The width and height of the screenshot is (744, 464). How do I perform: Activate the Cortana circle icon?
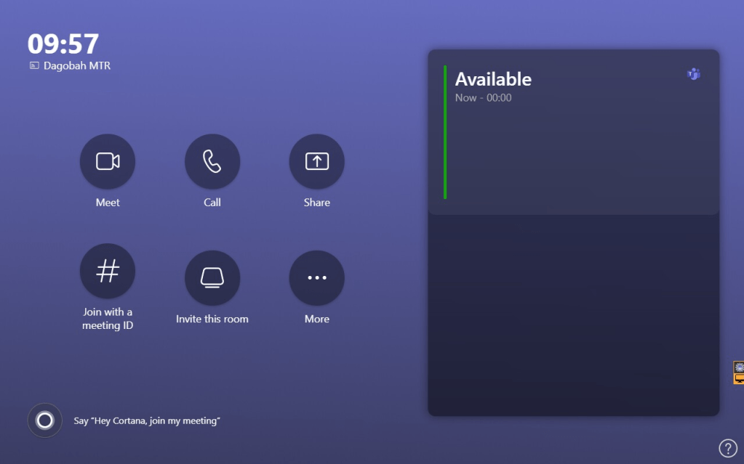(x=44, y=420)
